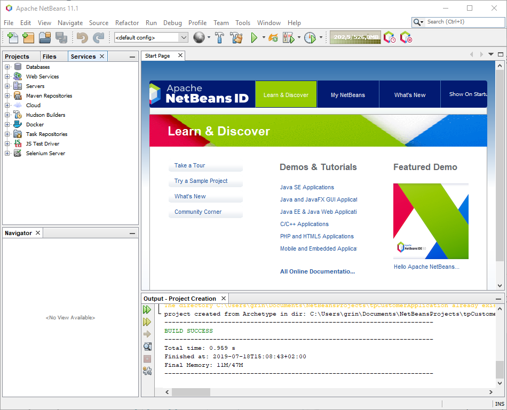Image resolution: width=507 pixels, height=410 pixels.
Task: Expand the JS Test Driver node
Action: tap(7, 144)
